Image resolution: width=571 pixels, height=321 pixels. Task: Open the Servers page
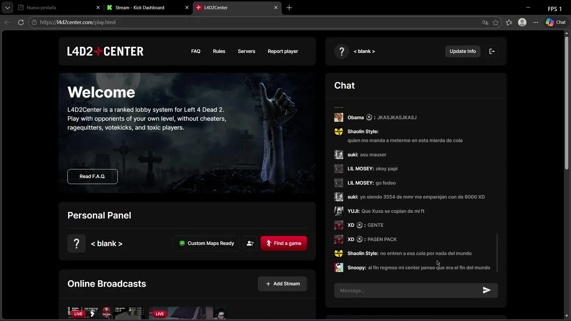click(x=246, y=51)
